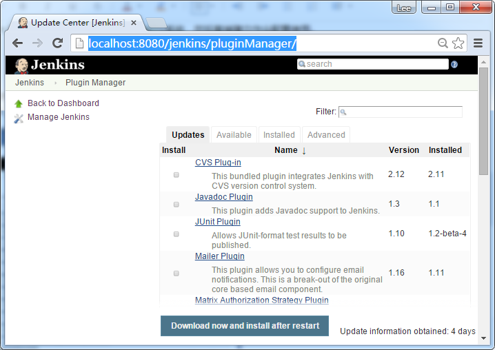495x350 pixels.
Task: Click the zoom magnifier icon in address bar
Action: [443, 43]
